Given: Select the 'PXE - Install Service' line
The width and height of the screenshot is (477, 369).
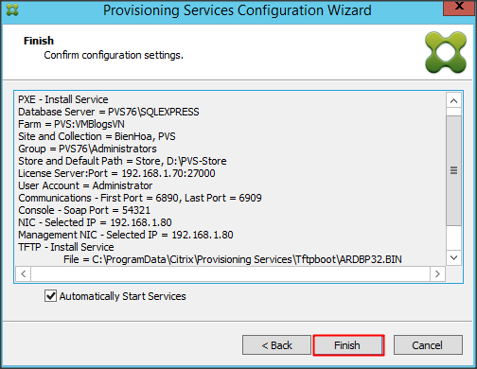Looking at the screenshot, I should pyautogui.click(x=63, y=99).
